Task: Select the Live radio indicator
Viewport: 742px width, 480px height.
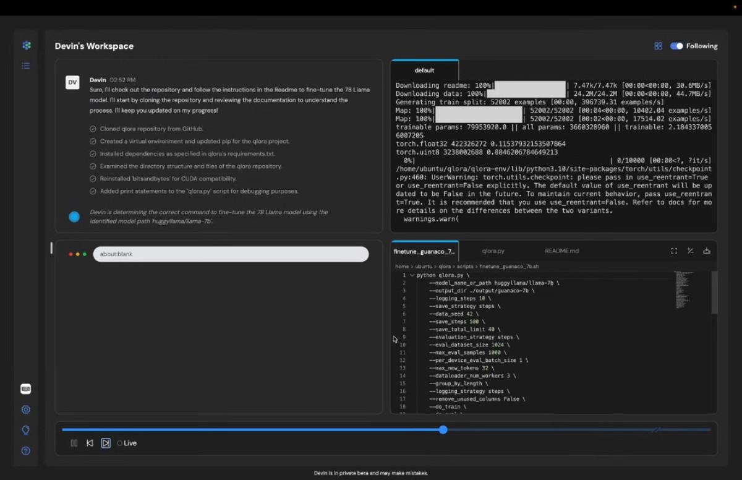Action: click(x=120, y=444)
